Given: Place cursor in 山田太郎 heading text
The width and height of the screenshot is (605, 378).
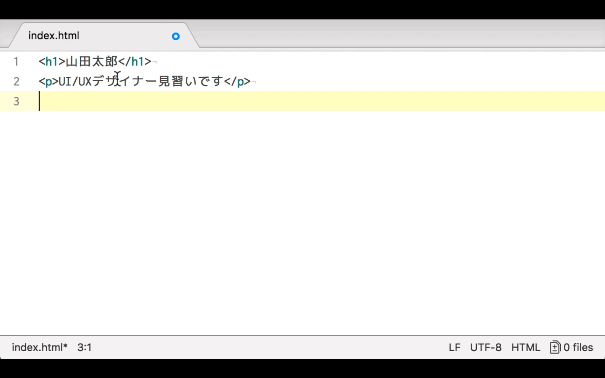Looking at the screenshot, I should click(x=92, y=61).
